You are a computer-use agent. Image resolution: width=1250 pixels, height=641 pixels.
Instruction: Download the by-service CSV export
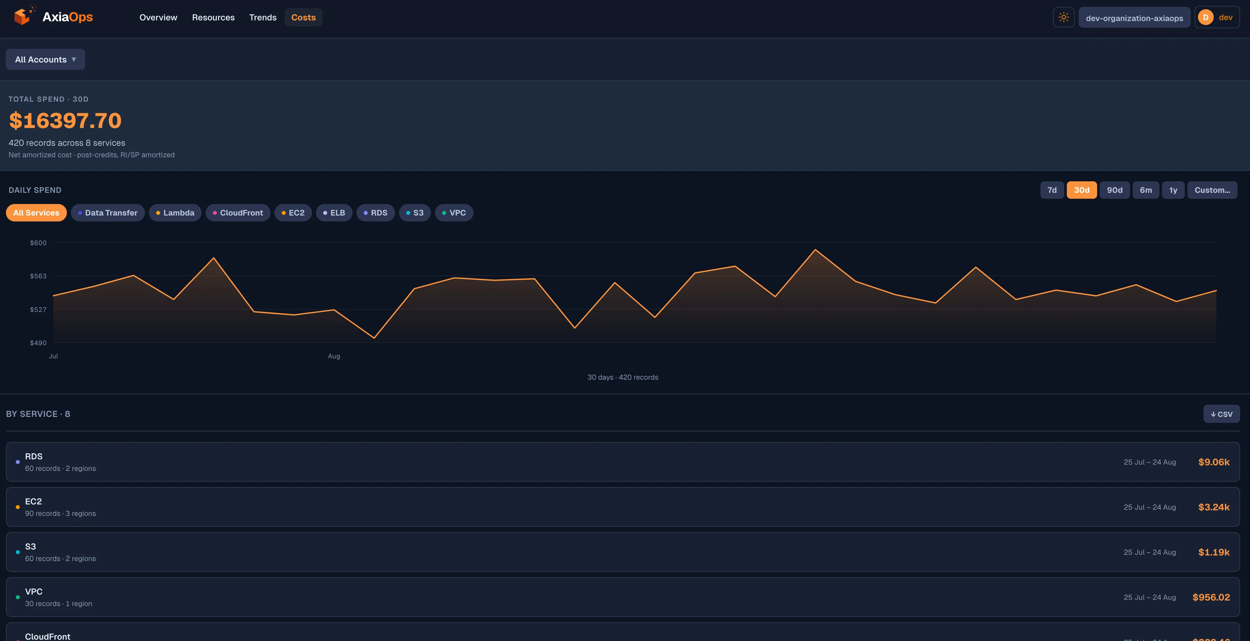[x=1221, y=414]
